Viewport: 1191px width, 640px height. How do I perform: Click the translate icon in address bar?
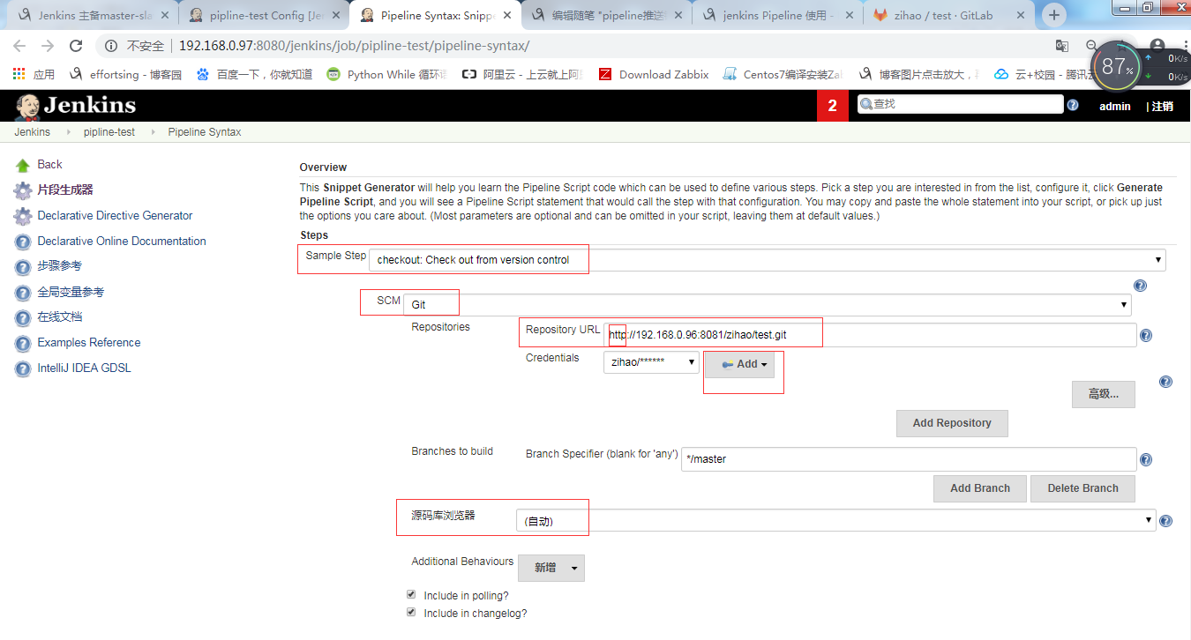click(1062, 46)
